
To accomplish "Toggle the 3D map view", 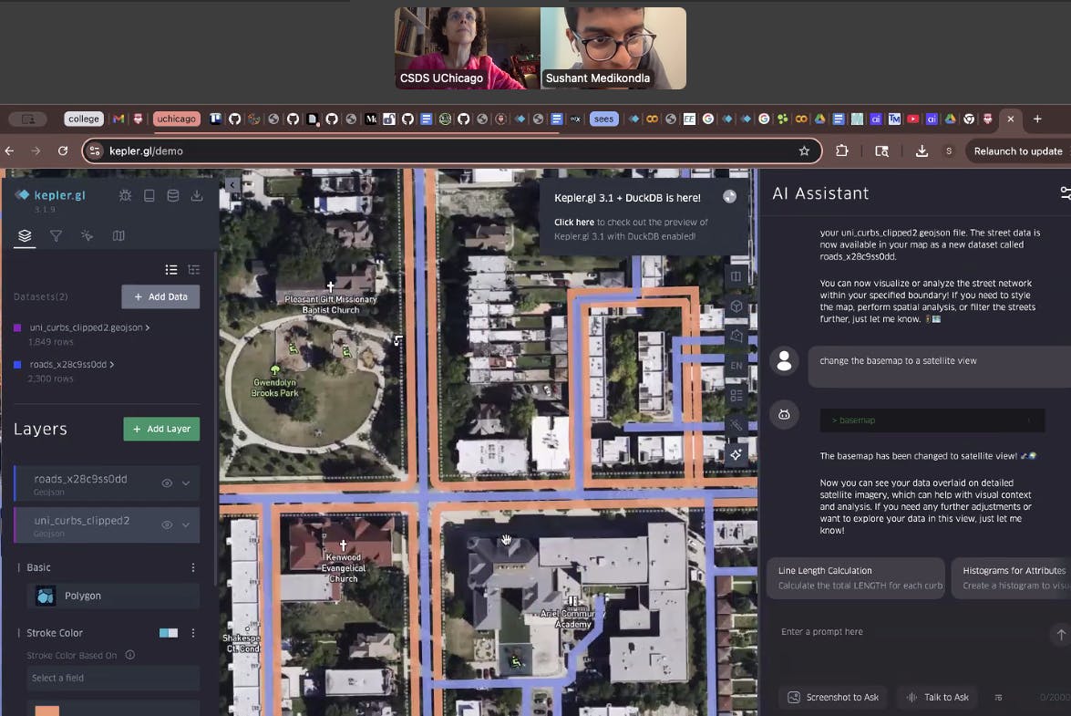I will click(736, 306).
